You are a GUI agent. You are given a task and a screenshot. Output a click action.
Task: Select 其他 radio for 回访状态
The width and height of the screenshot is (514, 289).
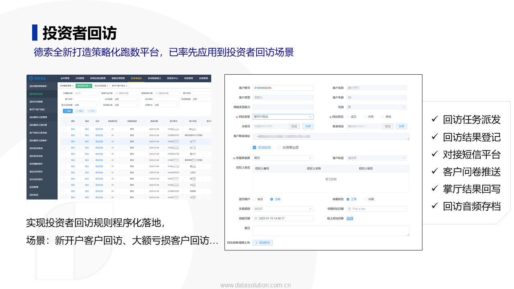tap(382, 116)
